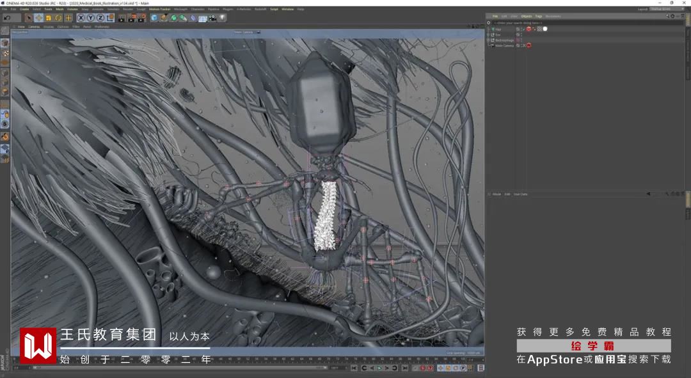Expand the Backnophage object hierarchy
Image resolution: width=691 pixels, height=378 pixels.
tap(488, 40)
